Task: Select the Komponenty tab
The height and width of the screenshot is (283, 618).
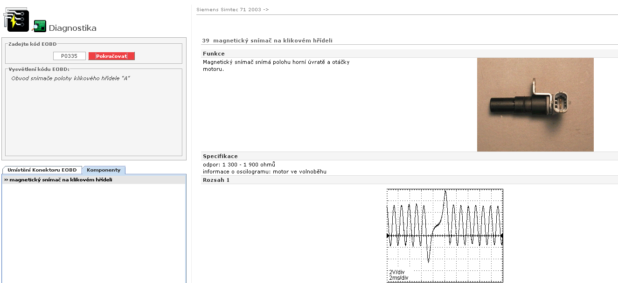Action: pos(104,170)
